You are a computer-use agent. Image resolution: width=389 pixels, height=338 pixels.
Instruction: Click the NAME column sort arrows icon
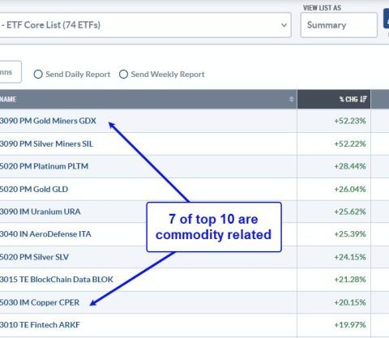[x=291, y=99]
